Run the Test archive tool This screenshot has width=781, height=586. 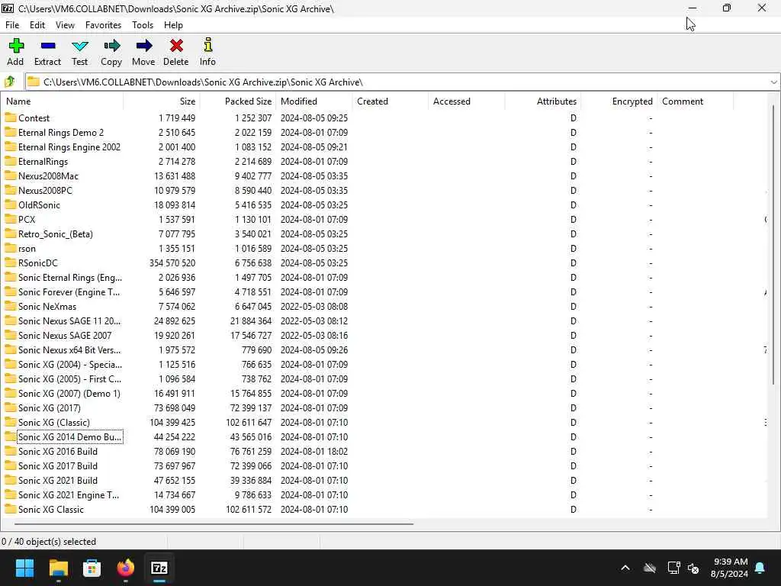(x=79, y=46)
